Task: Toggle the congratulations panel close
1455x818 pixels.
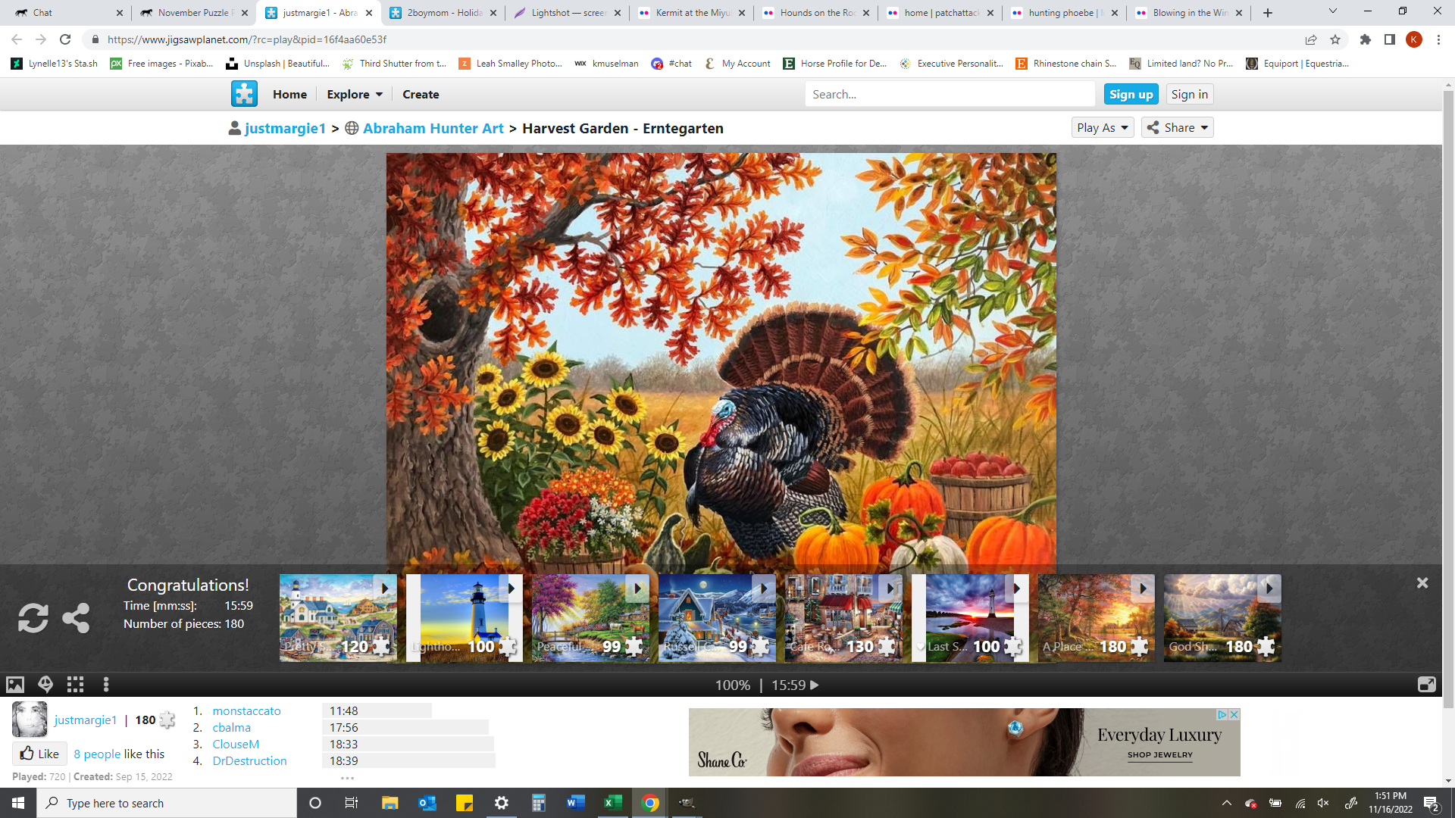Action: click(x=1423, y=582)
